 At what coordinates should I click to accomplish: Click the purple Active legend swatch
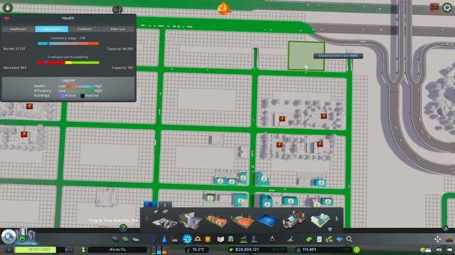pos(62,96)
